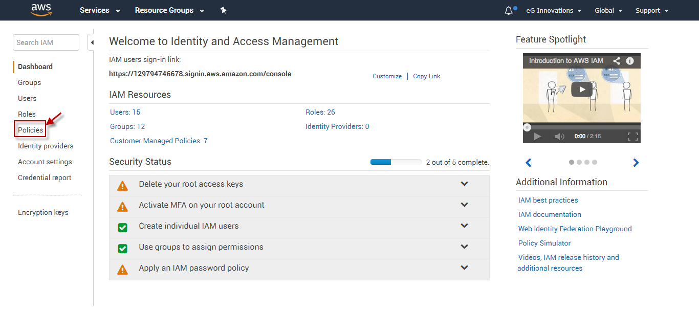Select Dashboard in the sidebar

(x=35, y=67)
